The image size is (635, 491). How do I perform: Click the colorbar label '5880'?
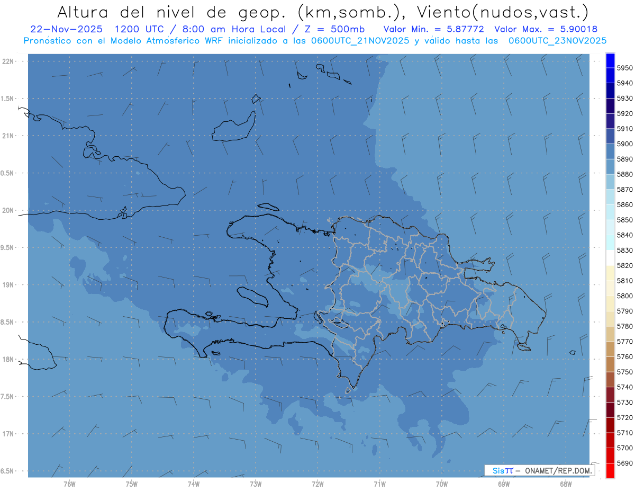(625, 174)
